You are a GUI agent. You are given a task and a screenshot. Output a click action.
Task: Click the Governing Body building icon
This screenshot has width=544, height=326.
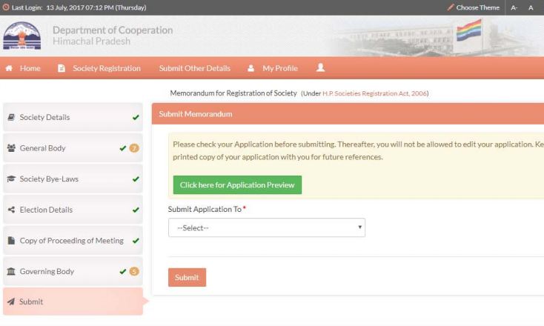coord(11,271)
